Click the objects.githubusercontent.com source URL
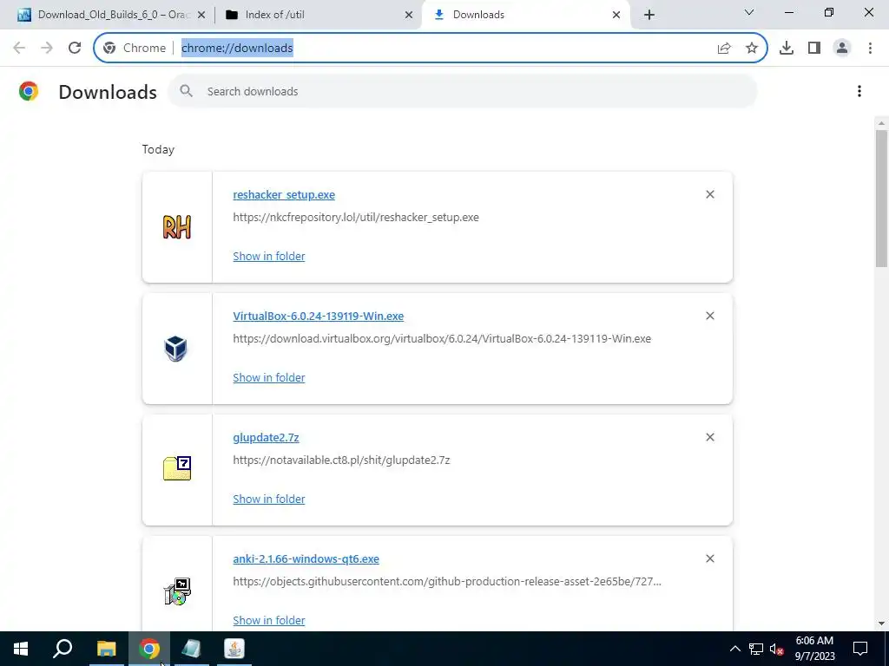 point(447,582)
